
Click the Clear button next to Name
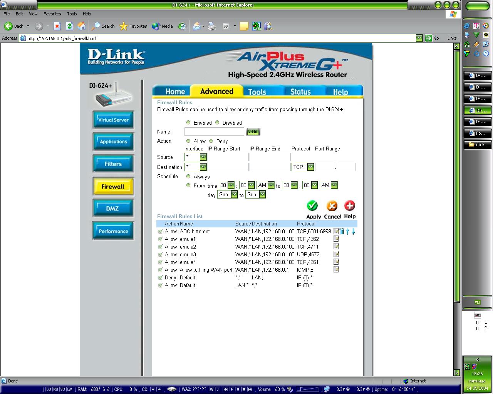pos(253,132)
